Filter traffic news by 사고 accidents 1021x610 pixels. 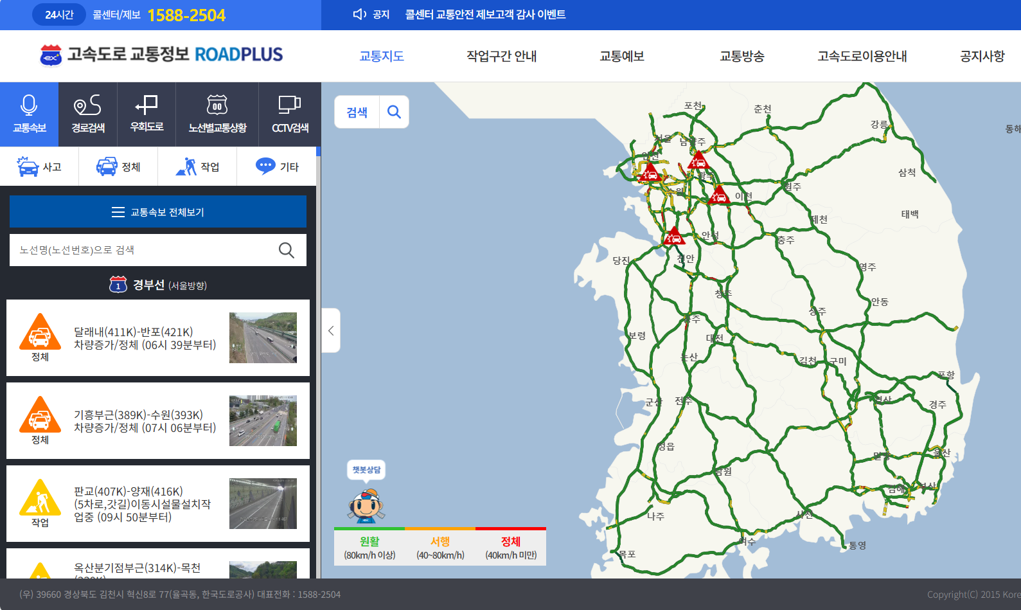(x=39, y=166)
